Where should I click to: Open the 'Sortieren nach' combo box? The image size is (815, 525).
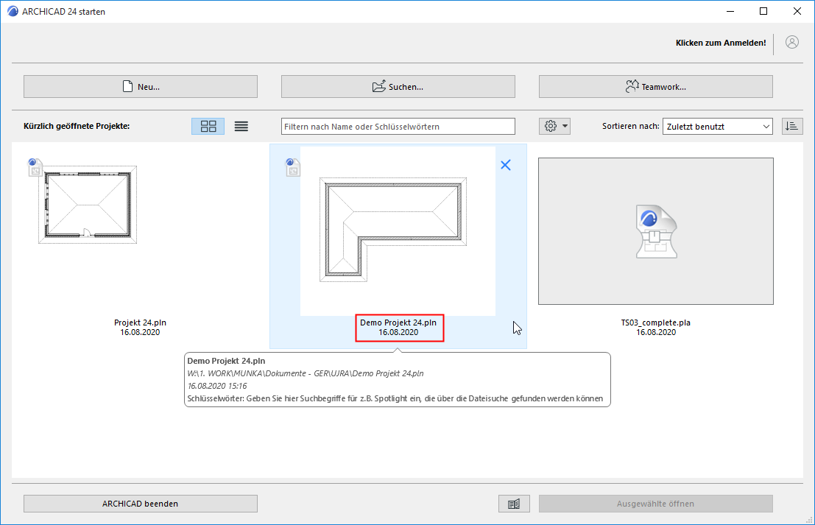[x=717, y=127]
